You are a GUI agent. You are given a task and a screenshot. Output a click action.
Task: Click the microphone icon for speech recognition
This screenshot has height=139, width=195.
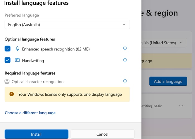(17, 49)
